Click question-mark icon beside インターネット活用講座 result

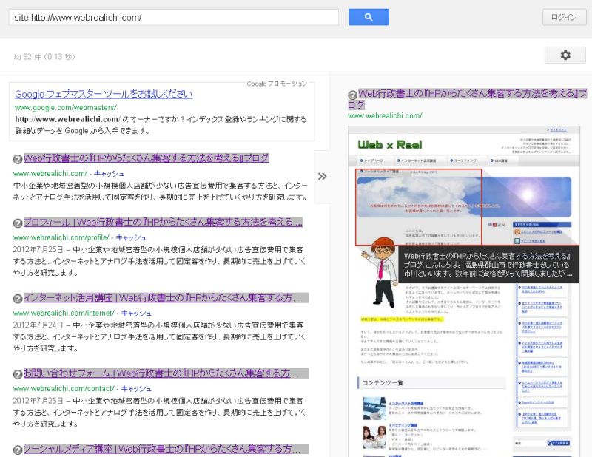pyautogui.click(x=18, y=299)
